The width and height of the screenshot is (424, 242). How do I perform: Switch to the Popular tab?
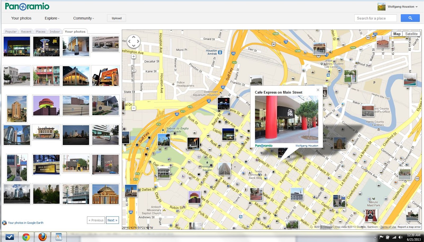point(11,32)
